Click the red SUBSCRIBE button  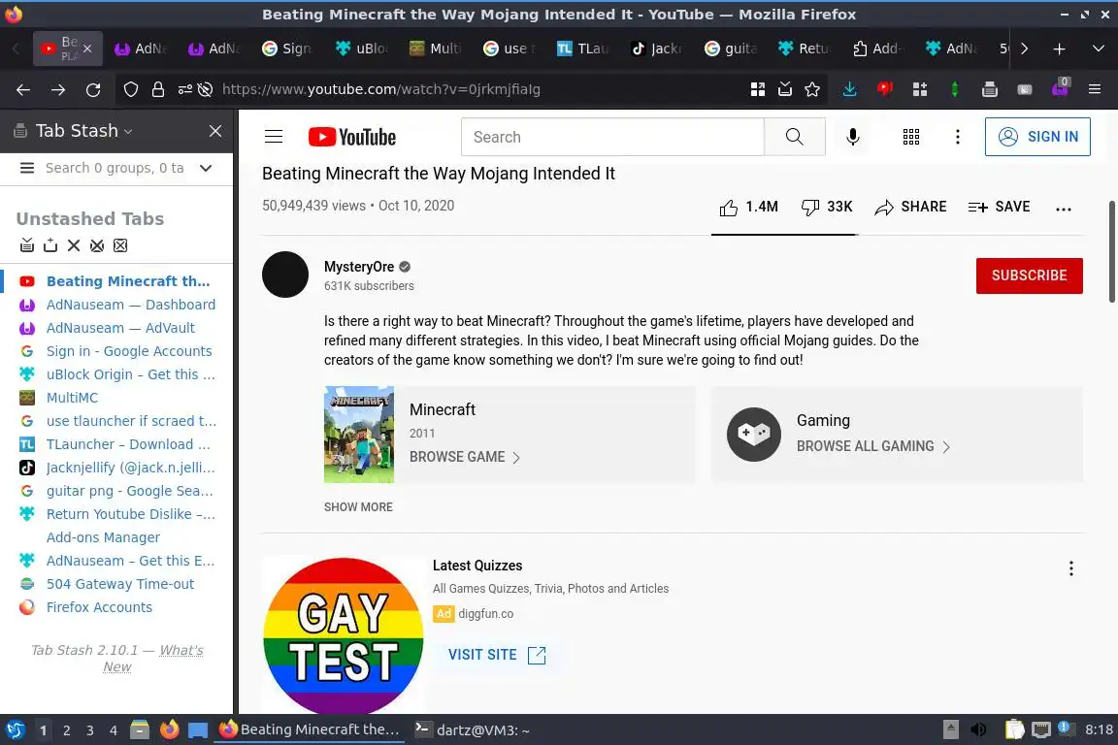click(1029, 275)
